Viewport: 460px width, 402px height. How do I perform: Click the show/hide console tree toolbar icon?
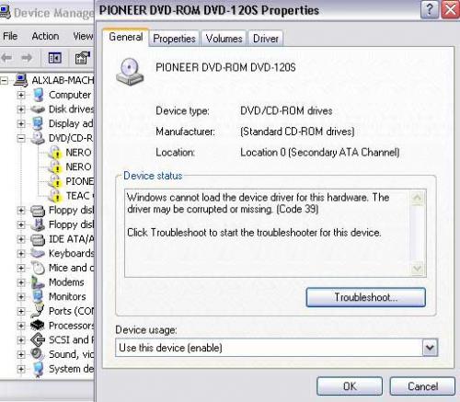pos(55,58)
